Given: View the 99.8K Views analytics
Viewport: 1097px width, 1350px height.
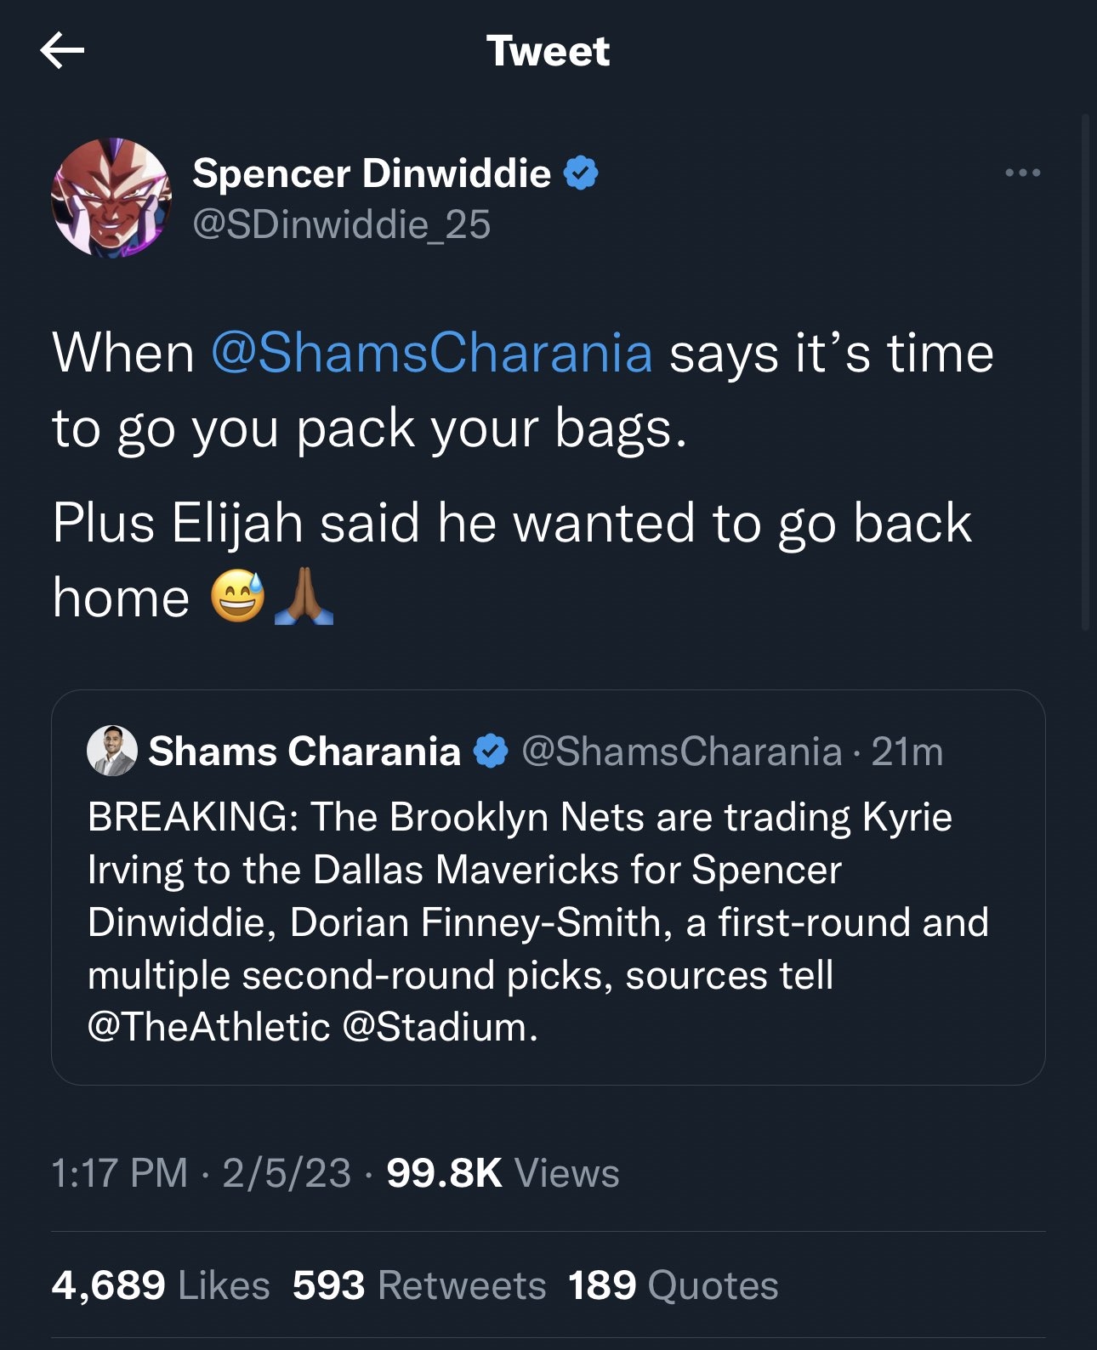Looking at the screenshot, I should point(503,1173).
